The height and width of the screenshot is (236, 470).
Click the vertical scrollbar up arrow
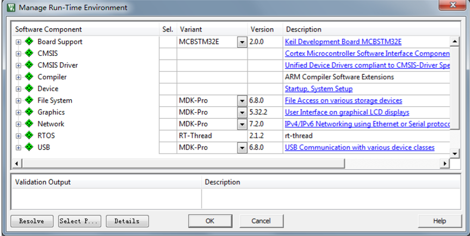[x=455, y=41]
